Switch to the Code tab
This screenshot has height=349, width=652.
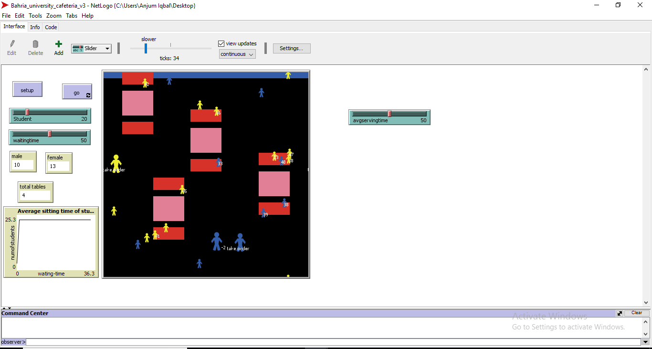[51, 27]
